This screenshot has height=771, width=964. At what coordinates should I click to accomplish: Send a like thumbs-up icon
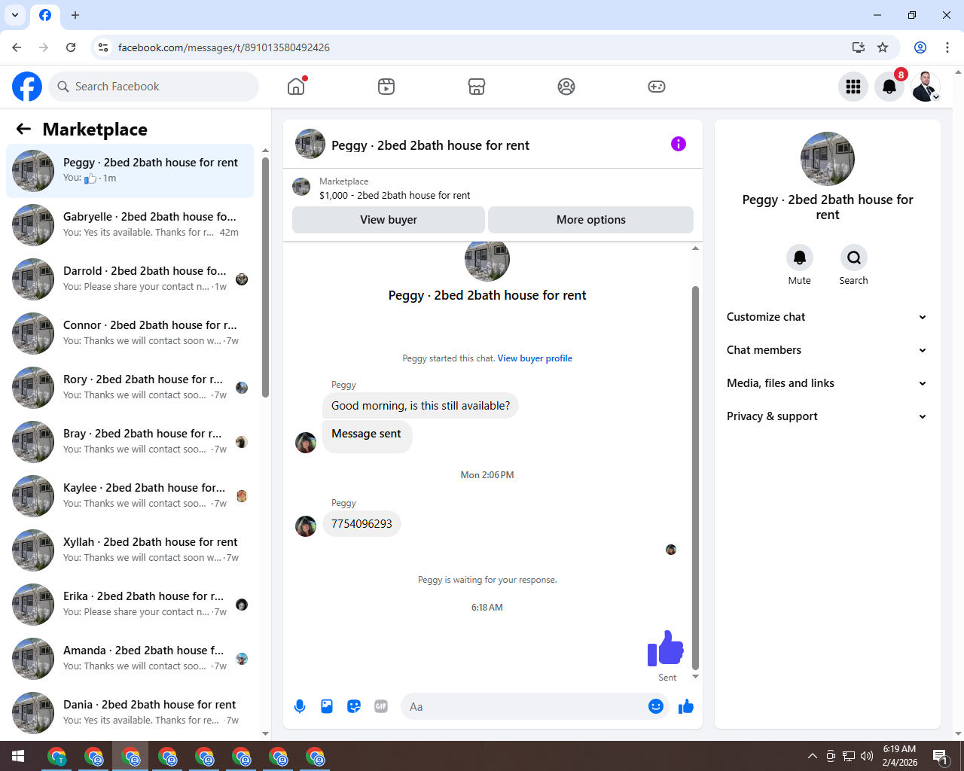point(686,706)
